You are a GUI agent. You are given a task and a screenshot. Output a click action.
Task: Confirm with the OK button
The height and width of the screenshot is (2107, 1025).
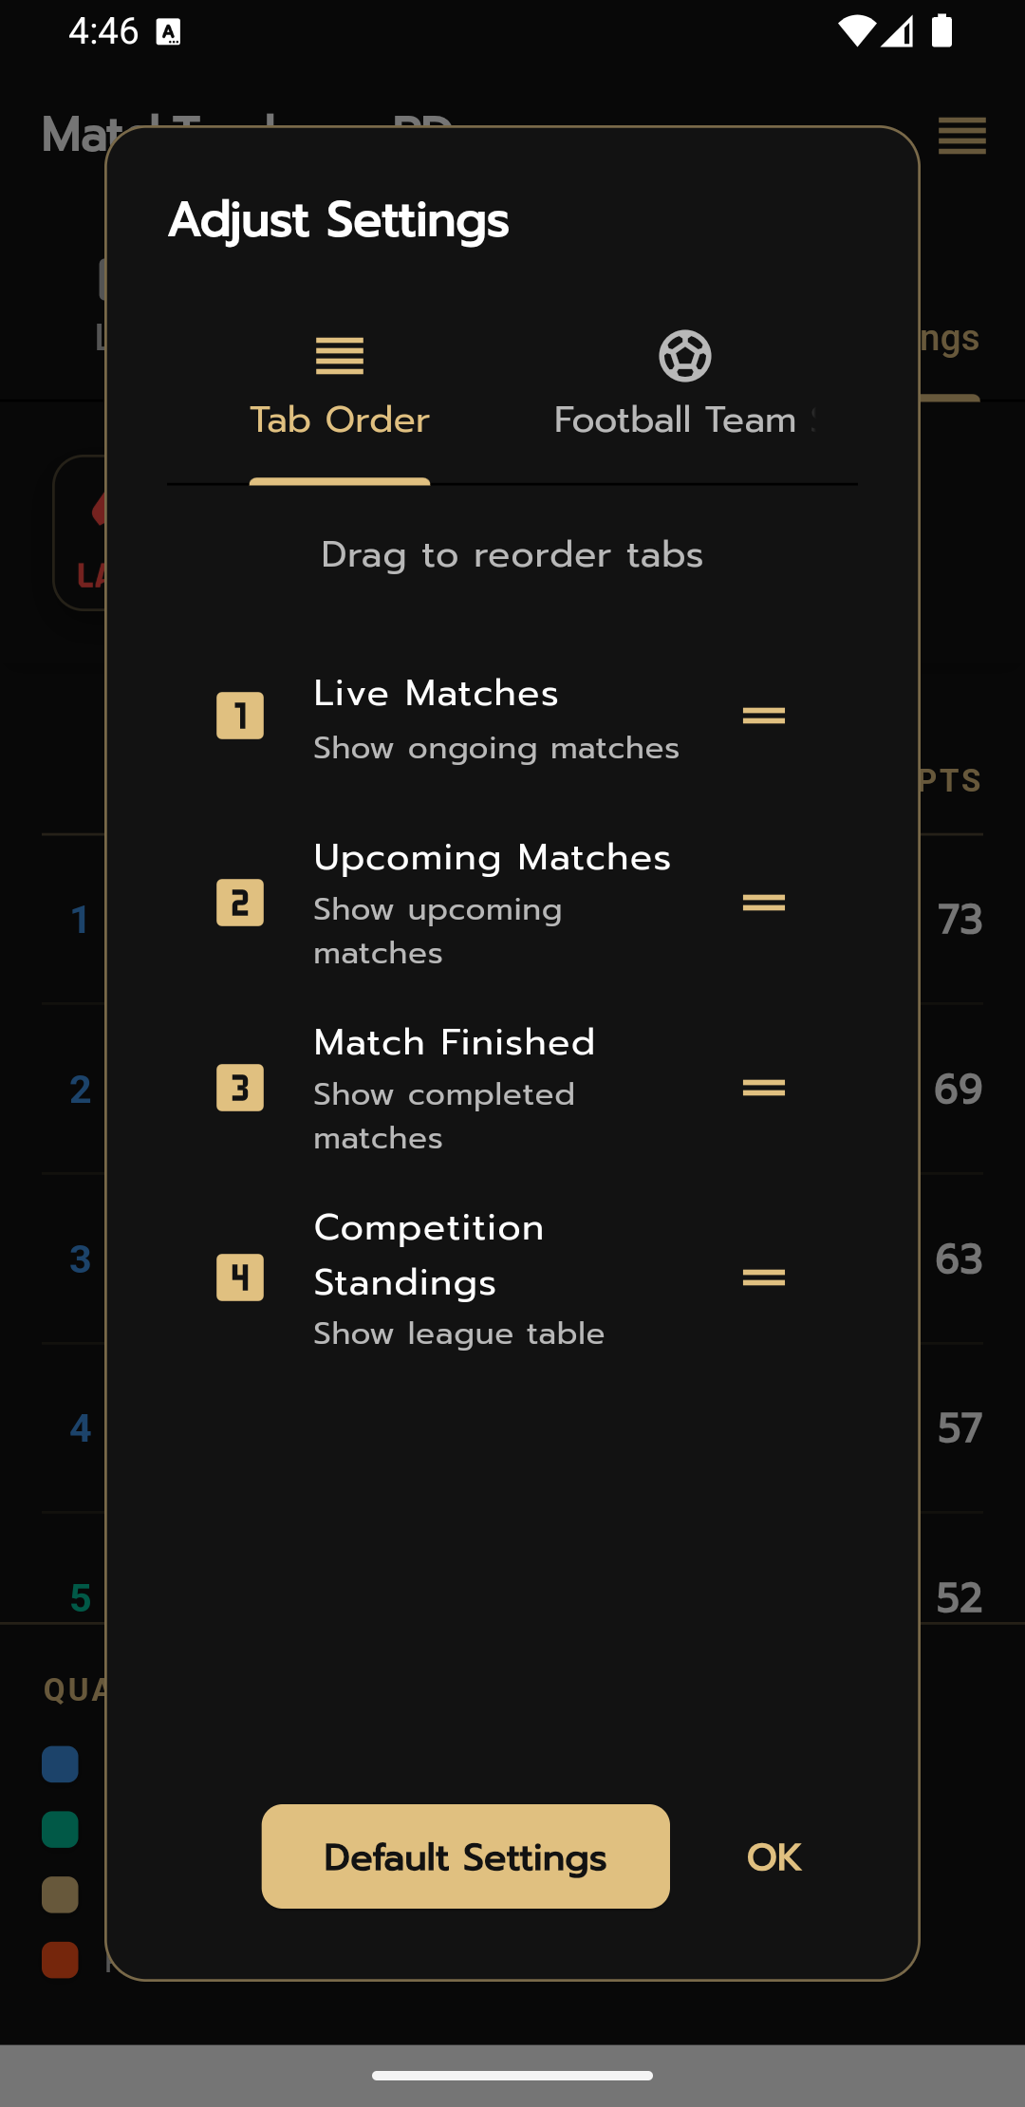(x=773, y=1857)
